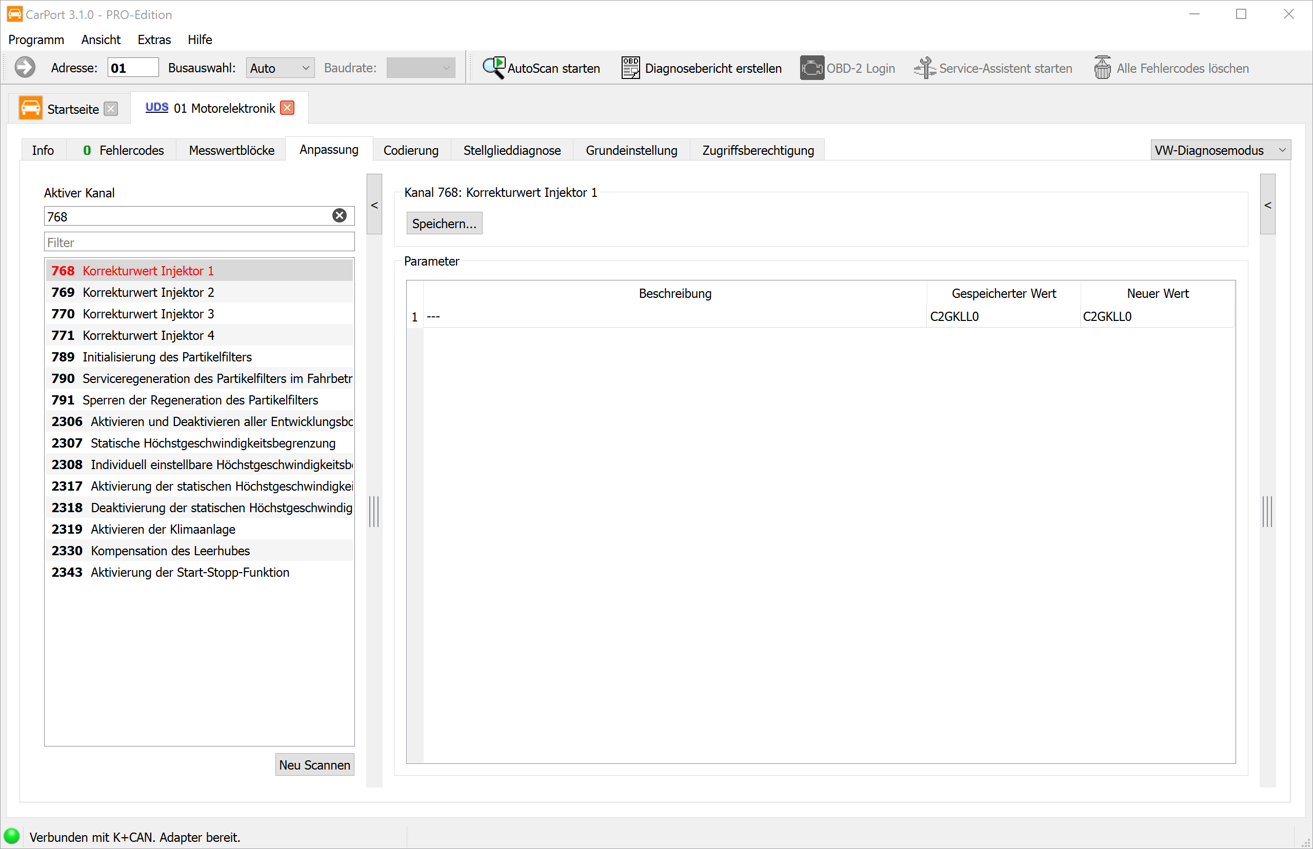Open the Grundeinstellung tab
The image size is (1313, 849).
tap(631, 150)
